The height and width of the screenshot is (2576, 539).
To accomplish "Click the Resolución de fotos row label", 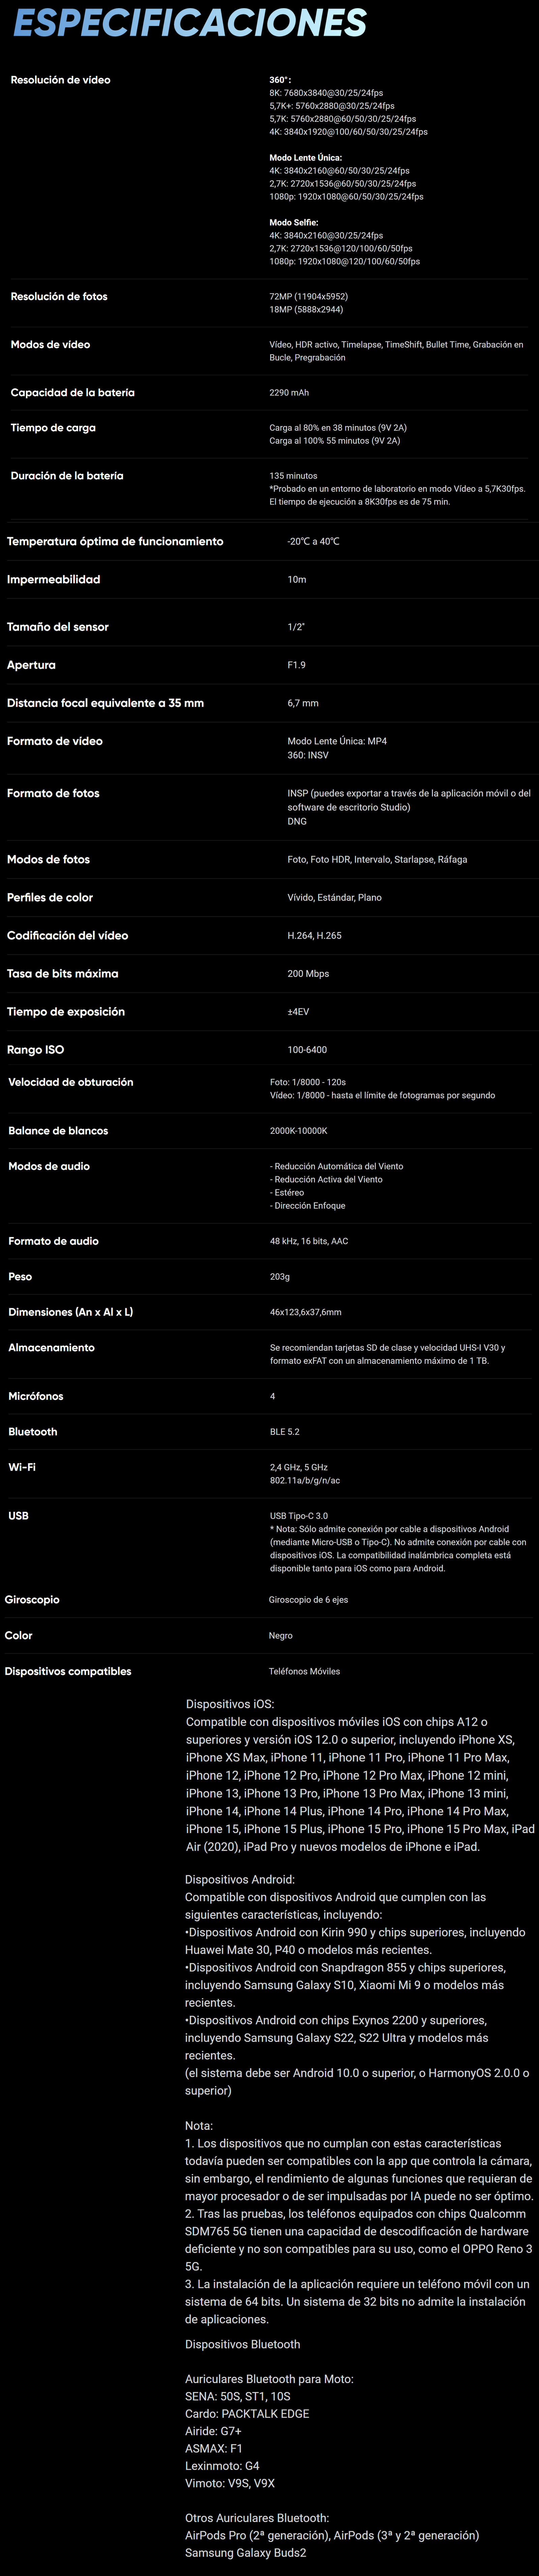I will coord(59,297).
